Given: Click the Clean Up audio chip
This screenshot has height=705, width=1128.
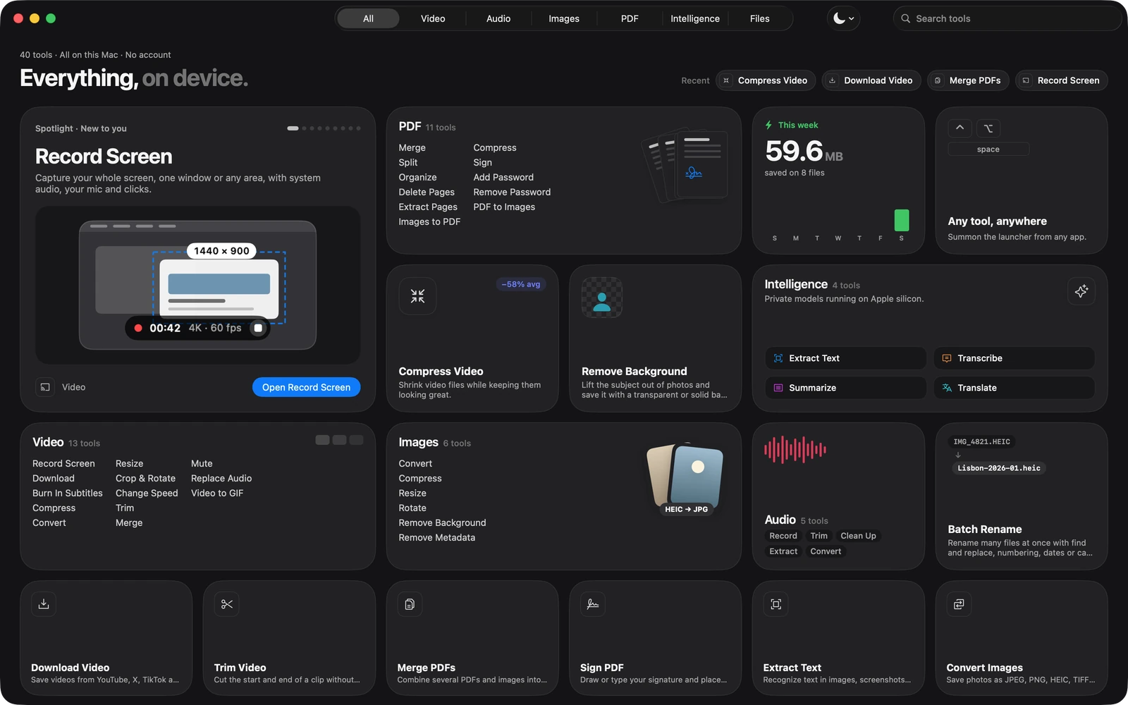Looking at the screenshot, I should (858, 536).
